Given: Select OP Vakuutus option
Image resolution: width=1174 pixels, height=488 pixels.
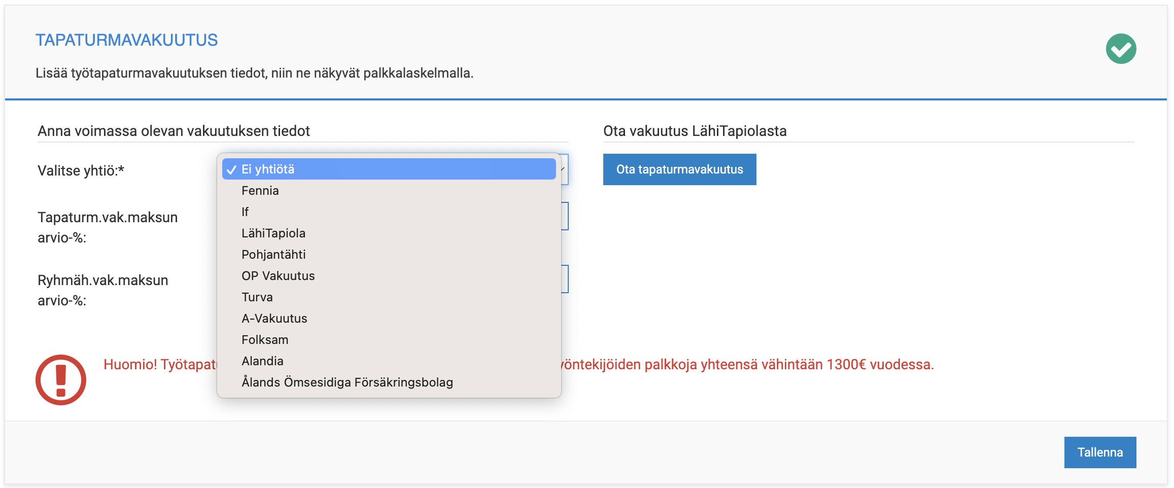Looking at the screenshot, I should click(278, 276).
